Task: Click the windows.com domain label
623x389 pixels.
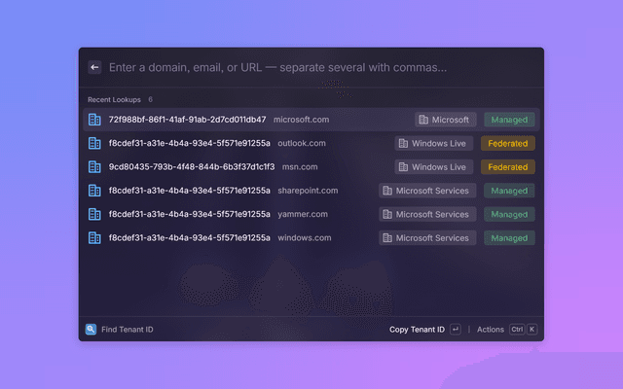Action: (x=304, y=237)
